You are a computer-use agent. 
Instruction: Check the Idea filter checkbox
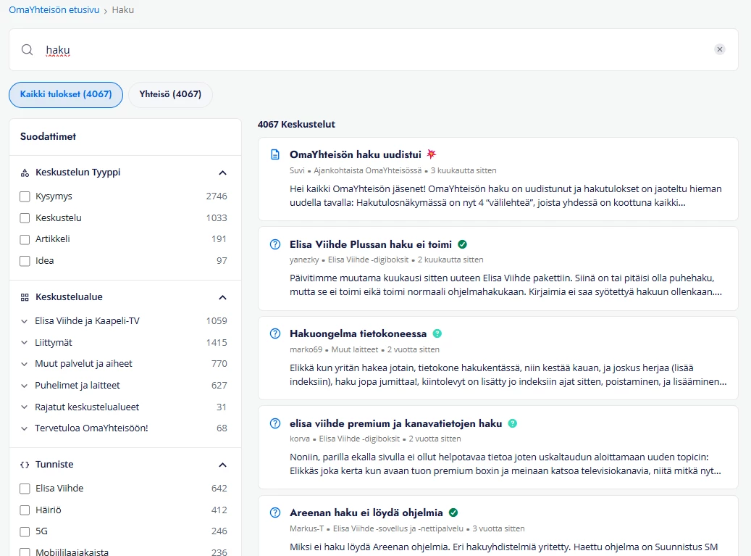click(x=25, y=261)
